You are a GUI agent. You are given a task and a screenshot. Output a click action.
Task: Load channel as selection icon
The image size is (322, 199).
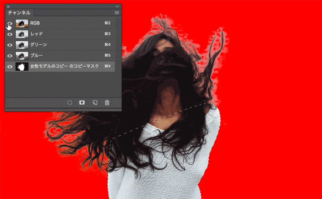[x=70, y=102]
